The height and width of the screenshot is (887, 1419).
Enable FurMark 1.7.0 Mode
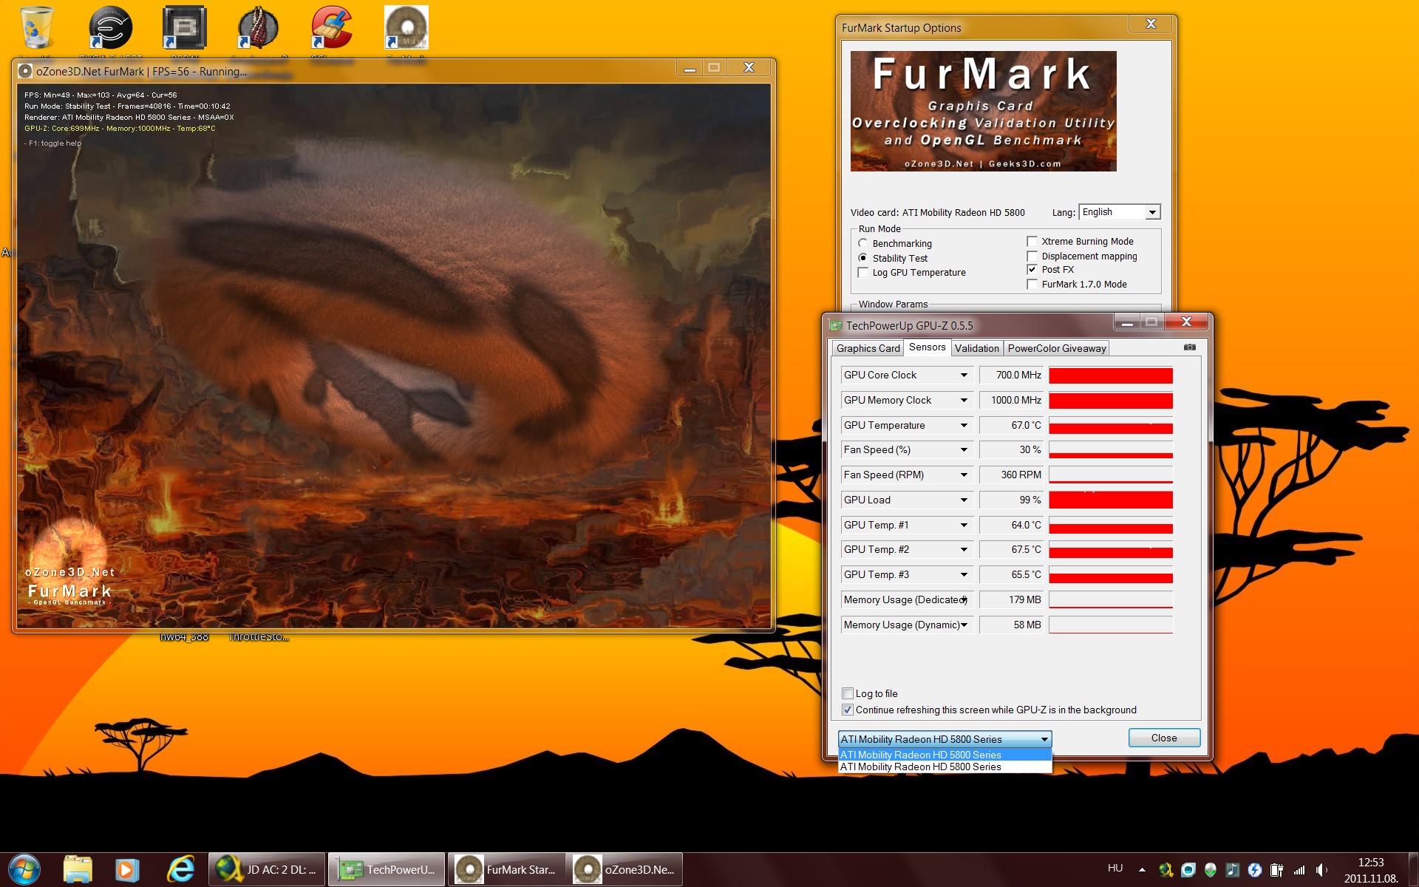(1077, 285)
